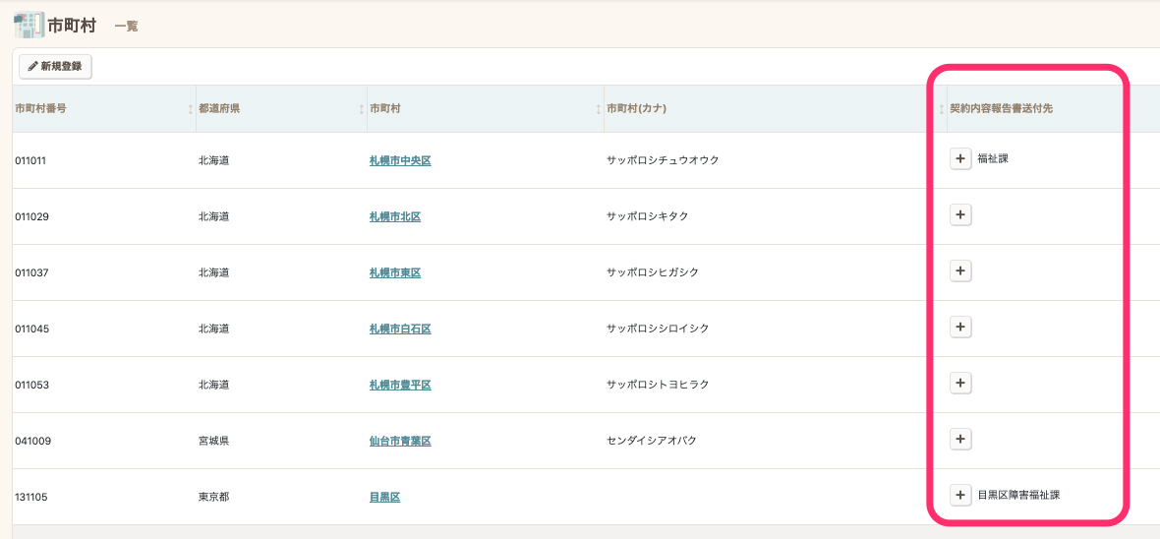Click plus icon in 仙台市青葉区 row
Viewport: 1160px width, 539px height.
click(960, 440)
